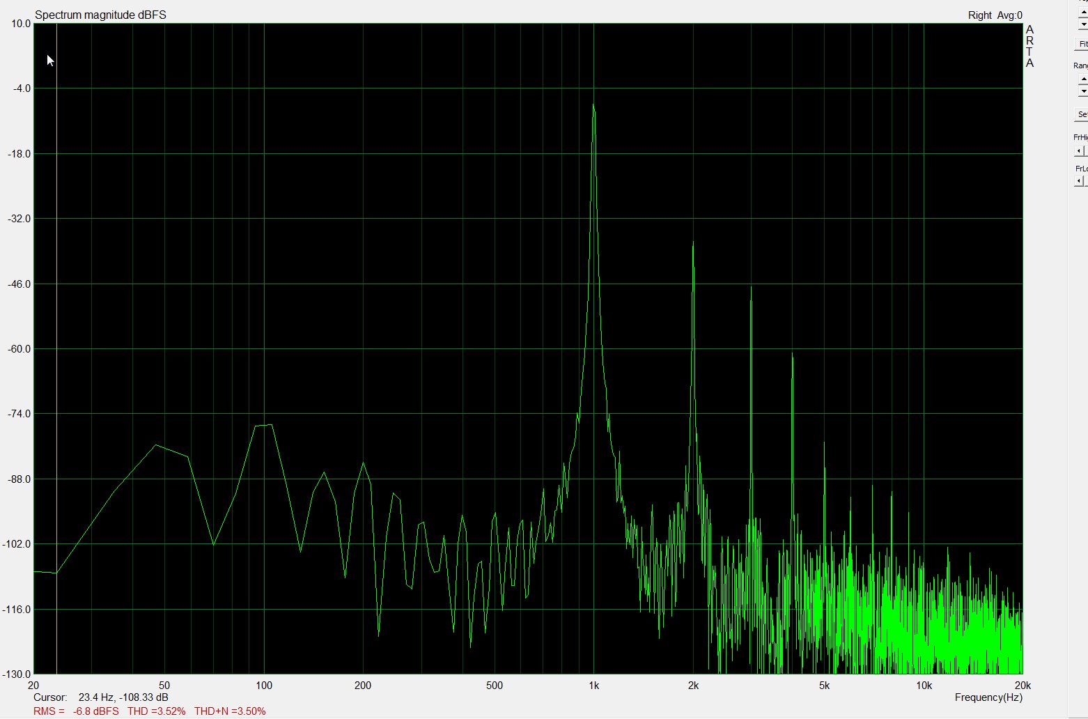This screenshot has height=719, width=1088.
Task: Click the 'THD+N =3.50%' readout
Action: point(230,711)
